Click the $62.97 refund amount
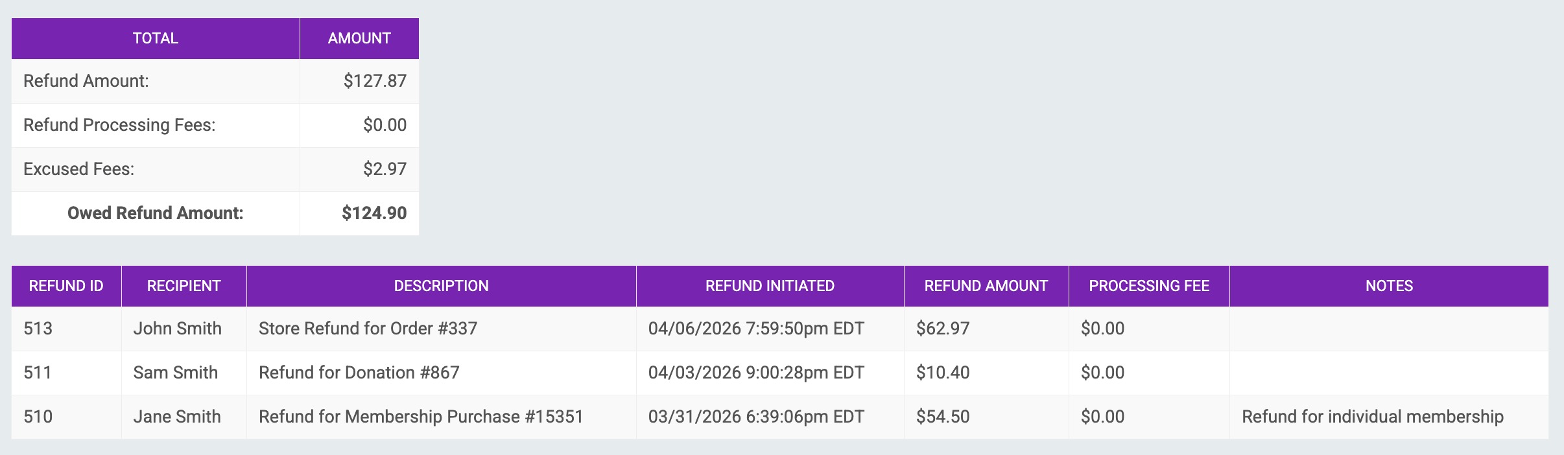This screenshot has height=455, width=1564. pyautogui.click(x=943, y=329)
